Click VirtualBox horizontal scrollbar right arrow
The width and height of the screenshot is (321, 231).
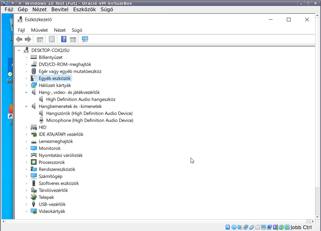(313, 221)
